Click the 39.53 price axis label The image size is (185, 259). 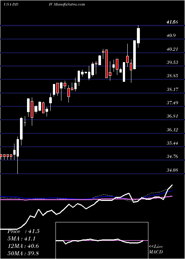172,63
